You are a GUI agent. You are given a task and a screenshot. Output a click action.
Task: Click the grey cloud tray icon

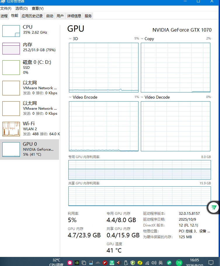(x=98, y=263)
